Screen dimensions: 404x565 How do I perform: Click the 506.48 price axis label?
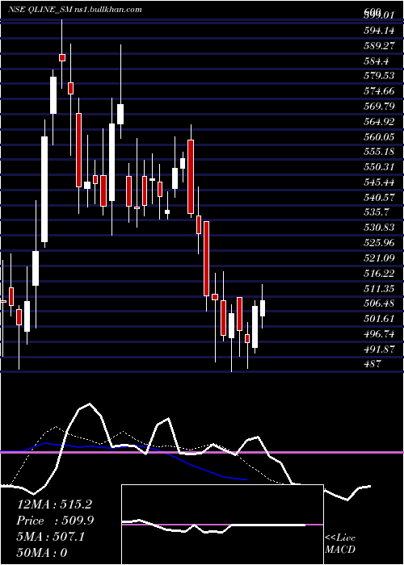point(379,303)
